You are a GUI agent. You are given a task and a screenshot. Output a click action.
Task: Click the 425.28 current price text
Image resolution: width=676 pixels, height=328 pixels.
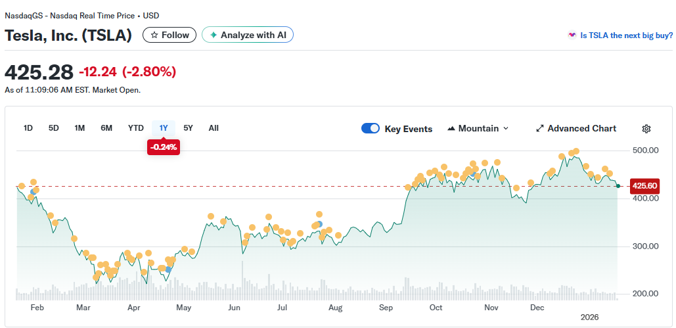[x=39, y=72]
